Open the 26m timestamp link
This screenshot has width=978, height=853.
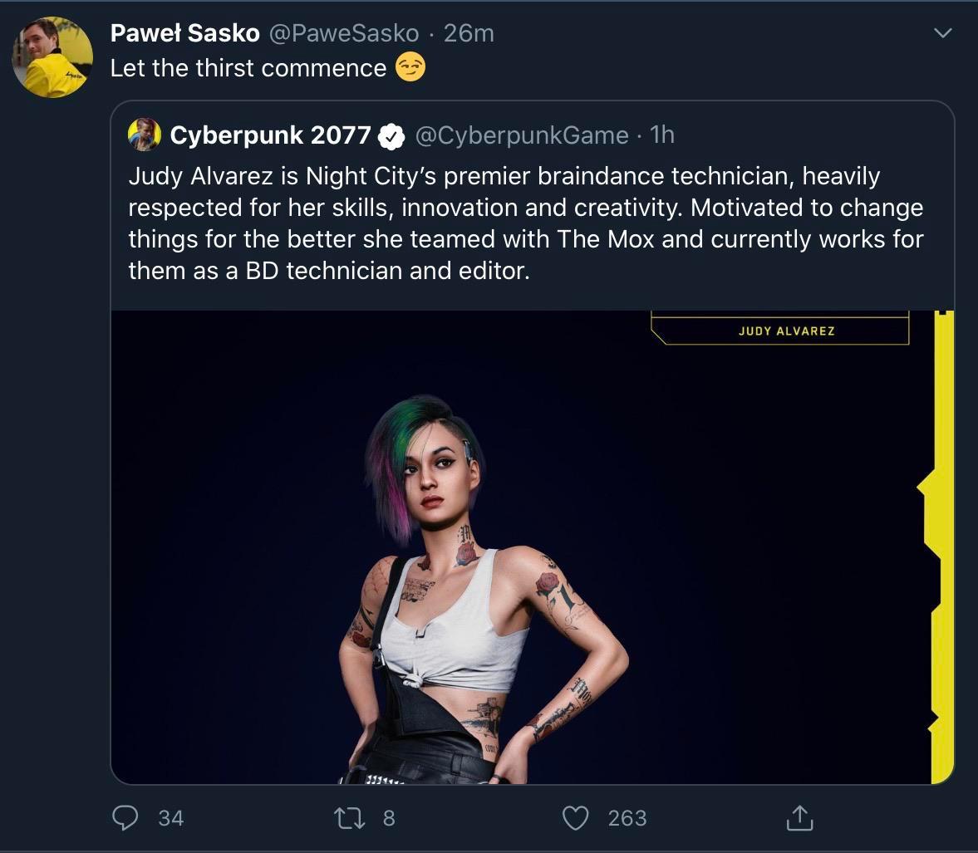click(x=469, y=33)
